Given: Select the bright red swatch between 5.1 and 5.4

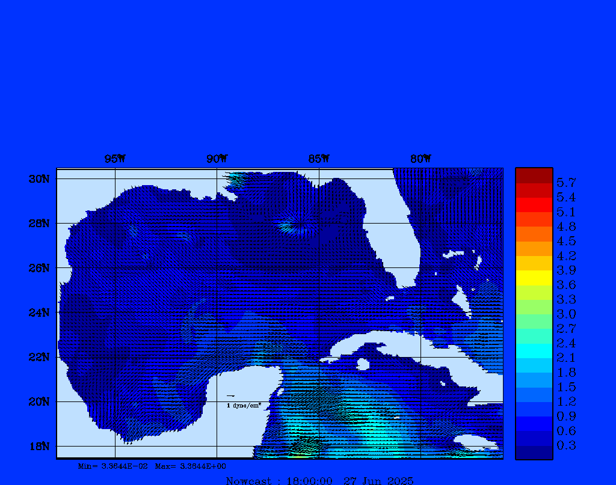Looking at the screenshot, I should tap(534, 204).
